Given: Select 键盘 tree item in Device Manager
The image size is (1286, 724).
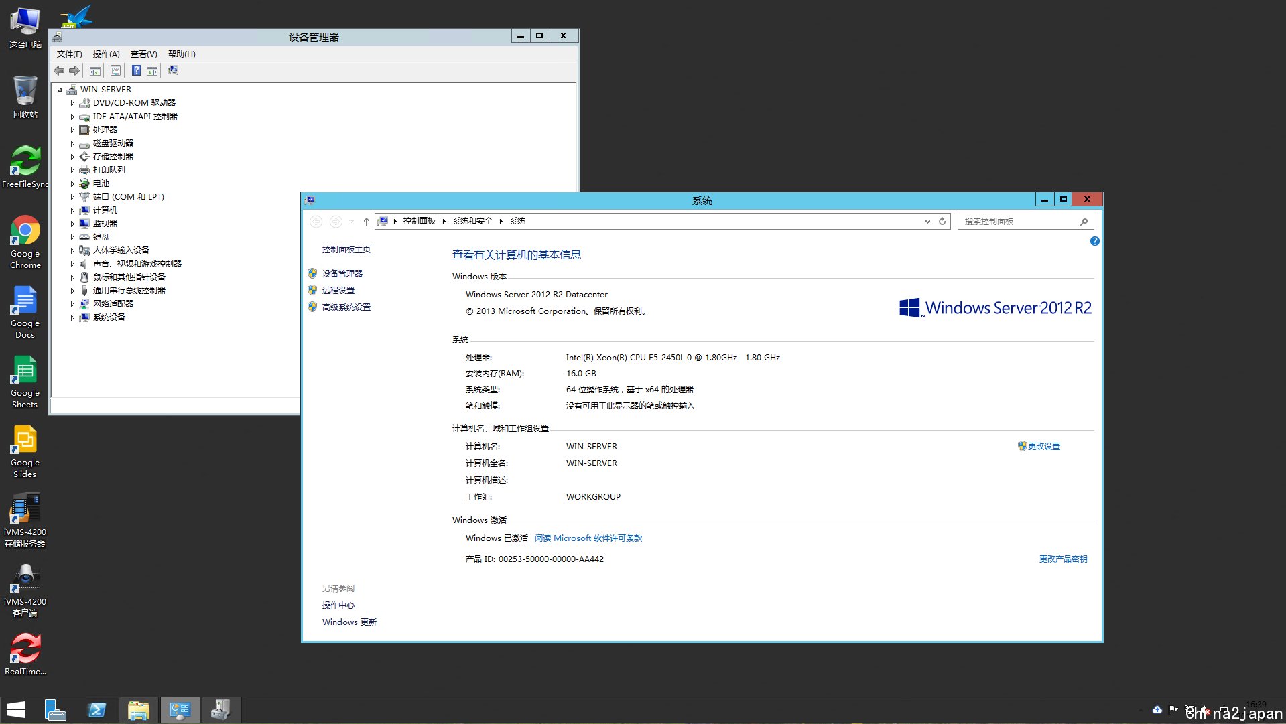Looking at the screenshot, I should click(x=101, y=237).
